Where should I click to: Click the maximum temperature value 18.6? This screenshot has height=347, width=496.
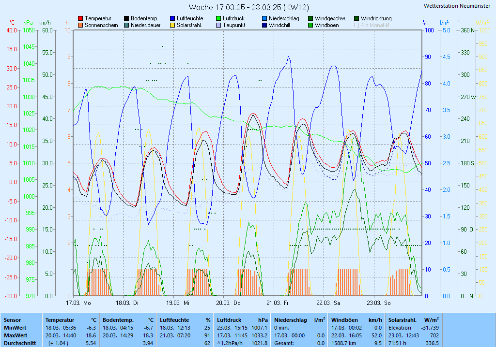point(91,335)
